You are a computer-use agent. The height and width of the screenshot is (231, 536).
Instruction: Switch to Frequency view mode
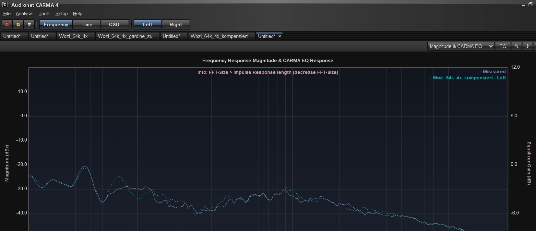click(x=56, y=25)
